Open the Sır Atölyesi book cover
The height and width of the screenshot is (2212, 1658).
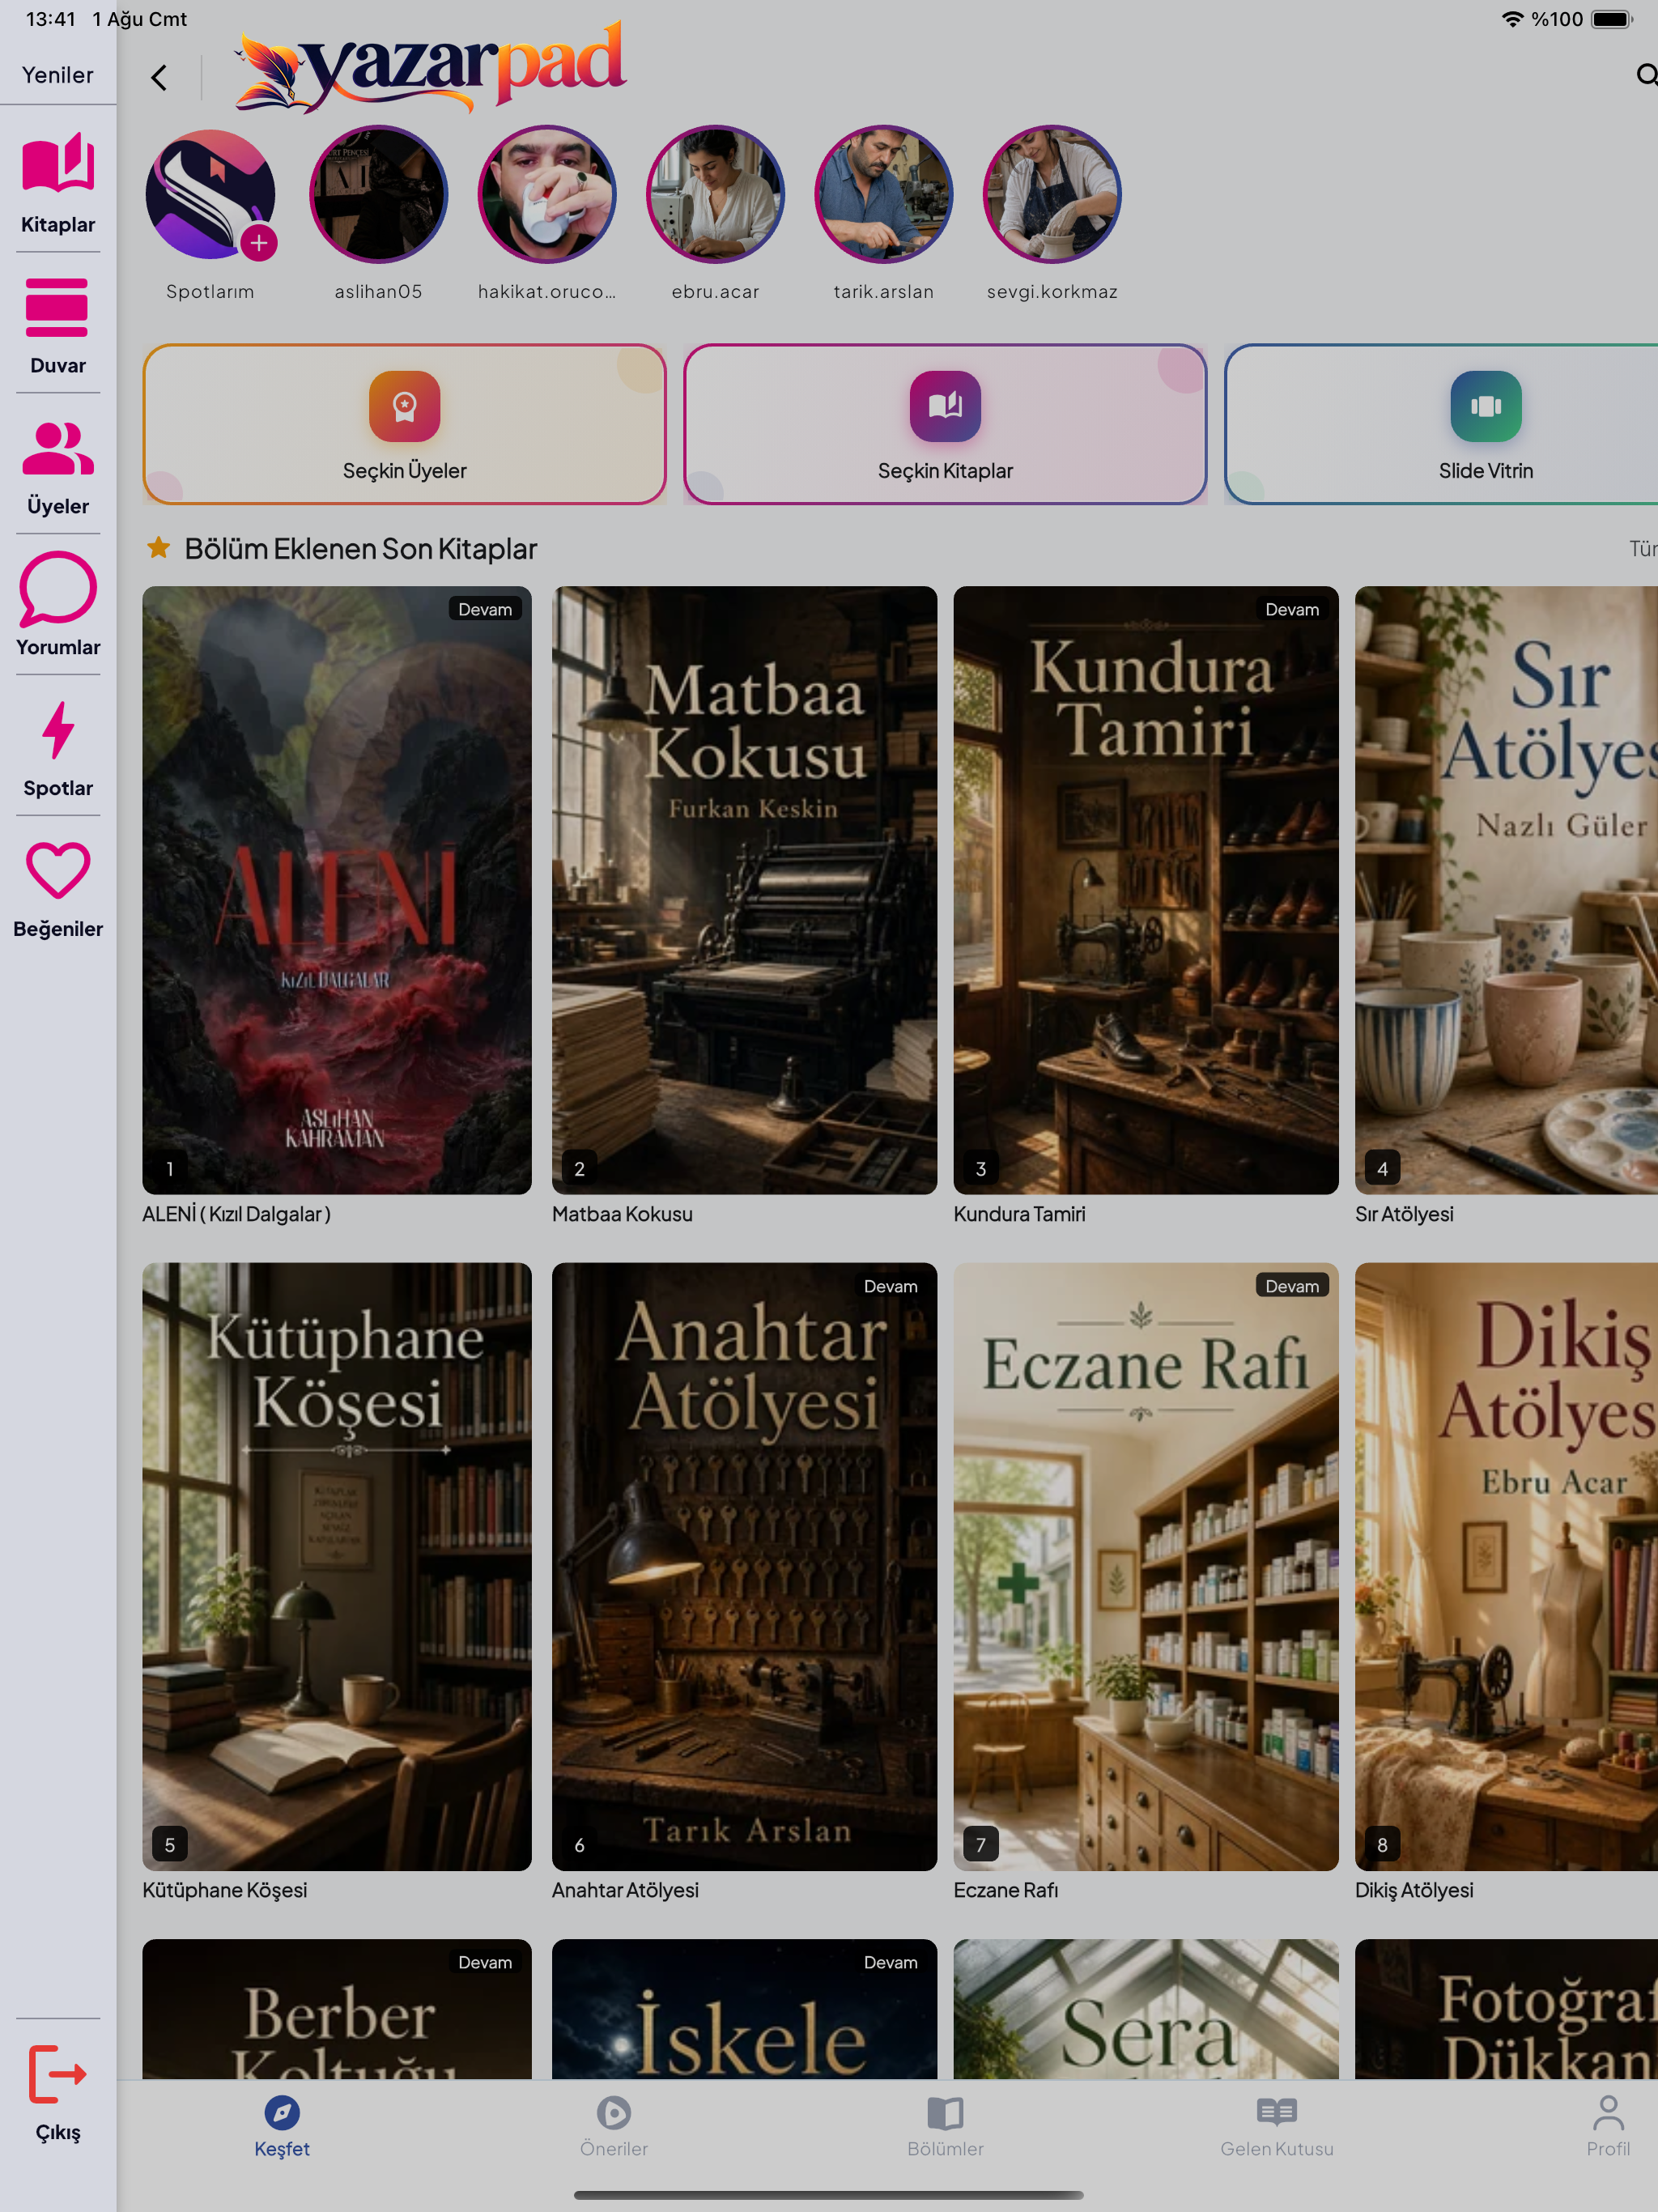coord(1506,890)
